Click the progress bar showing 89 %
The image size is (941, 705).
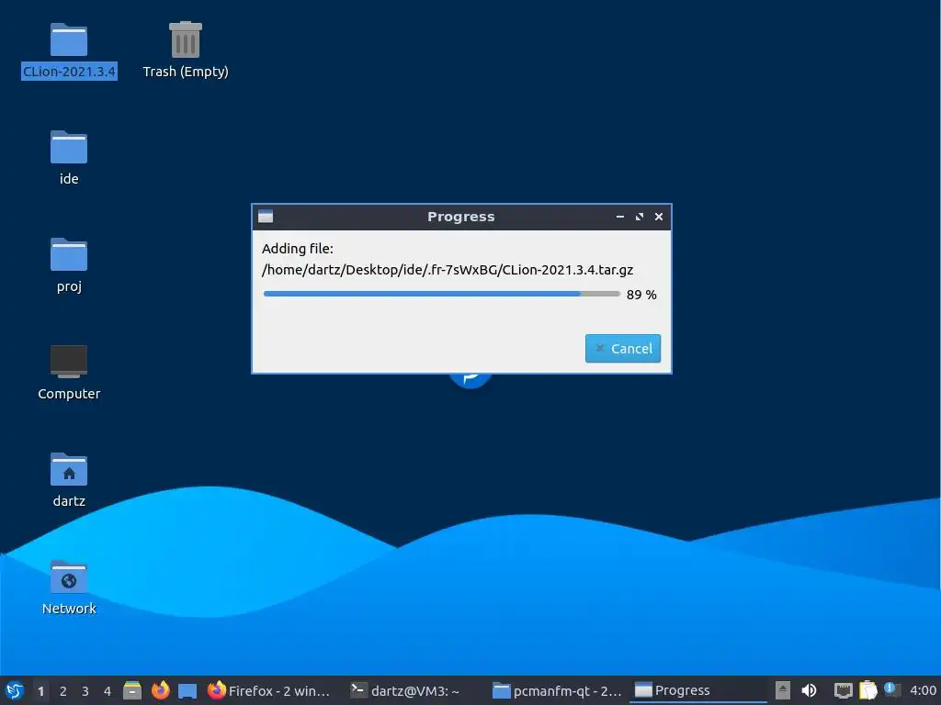tap(441, 294)
